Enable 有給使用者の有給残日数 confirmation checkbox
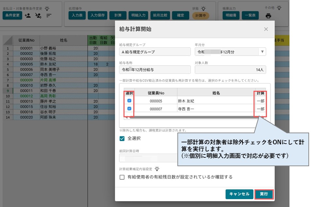The height and width of the screenshot is (207, 313). click(x=122, y=177)
